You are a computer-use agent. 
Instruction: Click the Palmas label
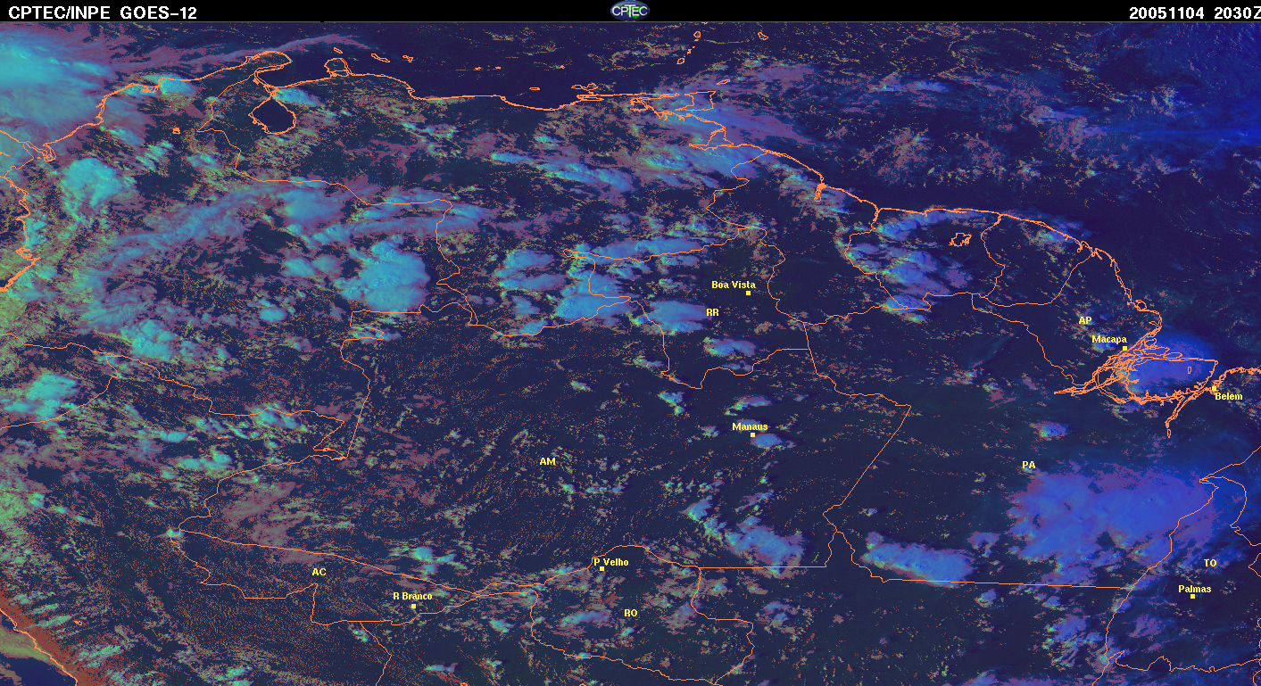pos(1194,589)
